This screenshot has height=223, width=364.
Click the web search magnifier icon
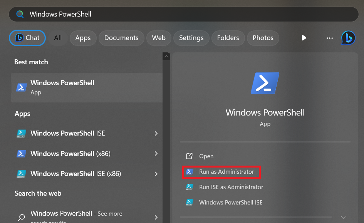pos(22,217)
